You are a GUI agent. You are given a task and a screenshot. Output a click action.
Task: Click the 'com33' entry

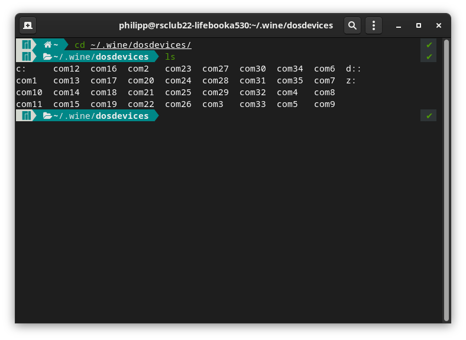tap(253, 104)
